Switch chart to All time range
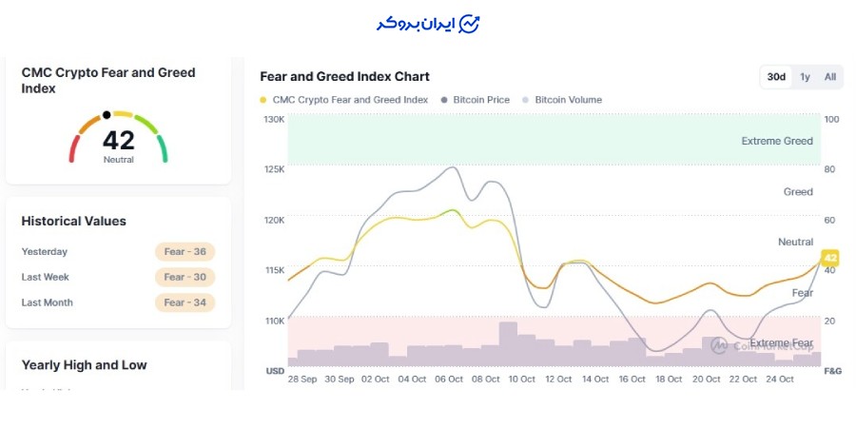Screen dimensions: 856x448 click(x=830, y=77)
